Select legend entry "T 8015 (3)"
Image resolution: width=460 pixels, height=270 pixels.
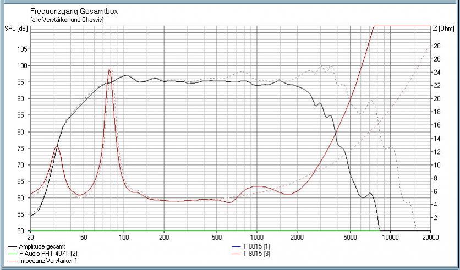coord(256,254)
